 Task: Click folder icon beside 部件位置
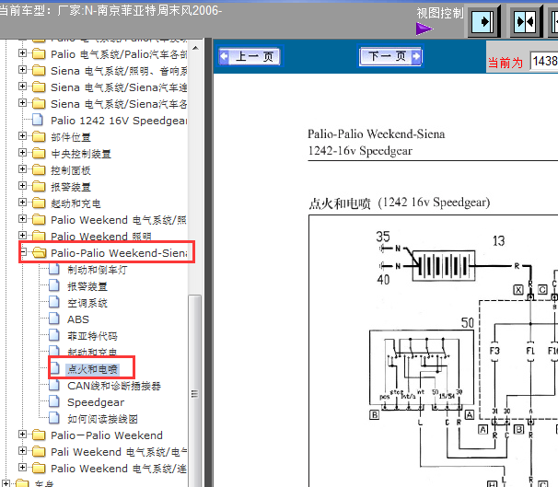click(39, 136)
